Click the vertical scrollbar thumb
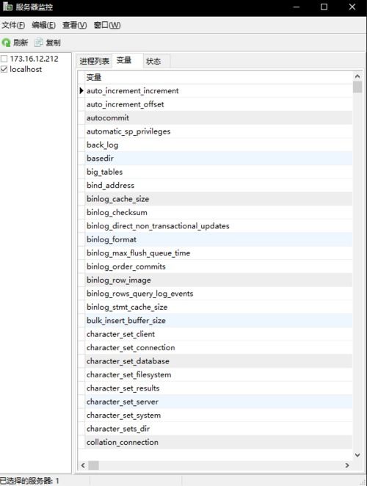Image resolution: width=367 pixels, height=486 pixels. (x=357, y=87)
